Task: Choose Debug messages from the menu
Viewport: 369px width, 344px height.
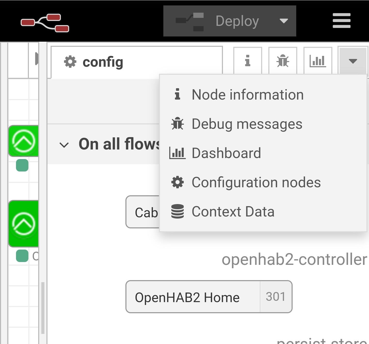Action: (263, 124)
